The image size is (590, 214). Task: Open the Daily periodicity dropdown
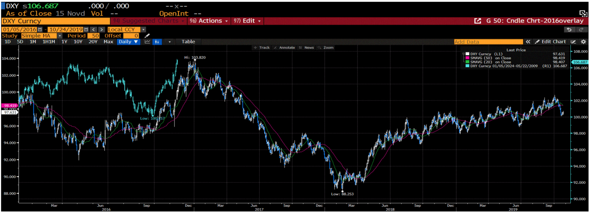point(129,42)
